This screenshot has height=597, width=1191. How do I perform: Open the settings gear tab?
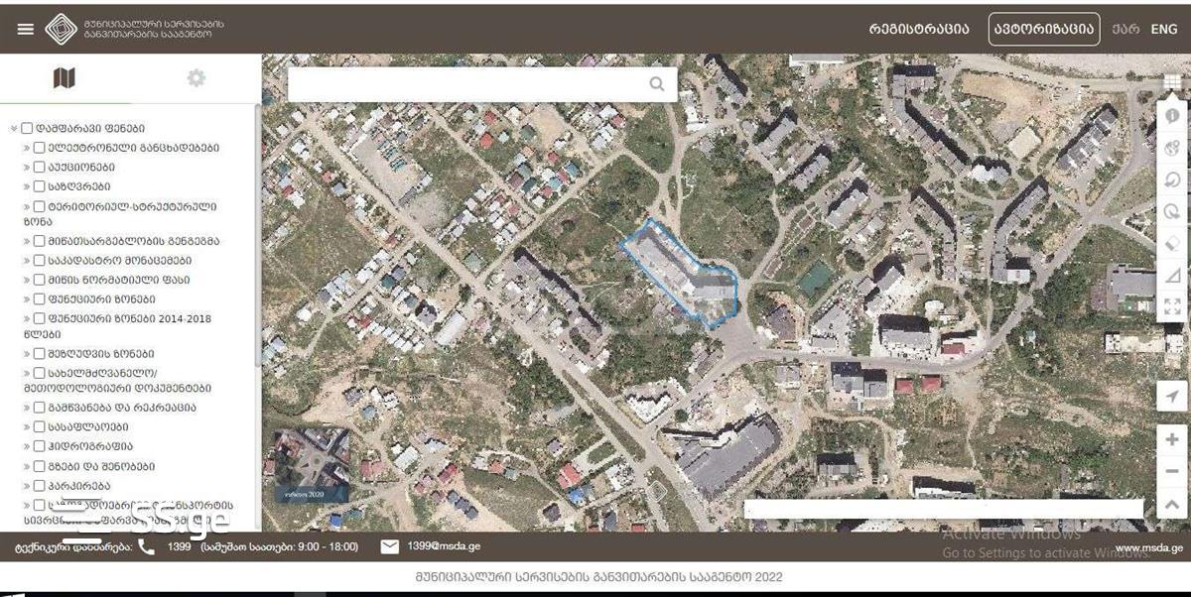[x=197, y=78]
